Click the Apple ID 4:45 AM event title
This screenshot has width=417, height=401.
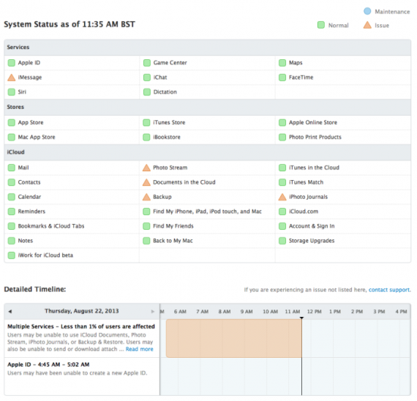click(x=48, y=364)
